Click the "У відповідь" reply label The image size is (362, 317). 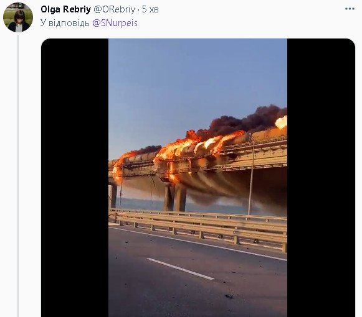(65, 23)
